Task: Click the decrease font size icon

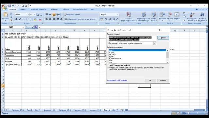Action: click(x=41, y=15)
